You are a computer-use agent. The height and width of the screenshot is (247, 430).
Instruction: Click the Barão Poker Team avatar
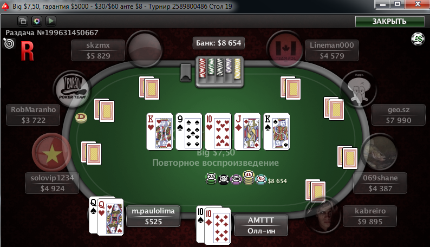(x=73, y=88)
